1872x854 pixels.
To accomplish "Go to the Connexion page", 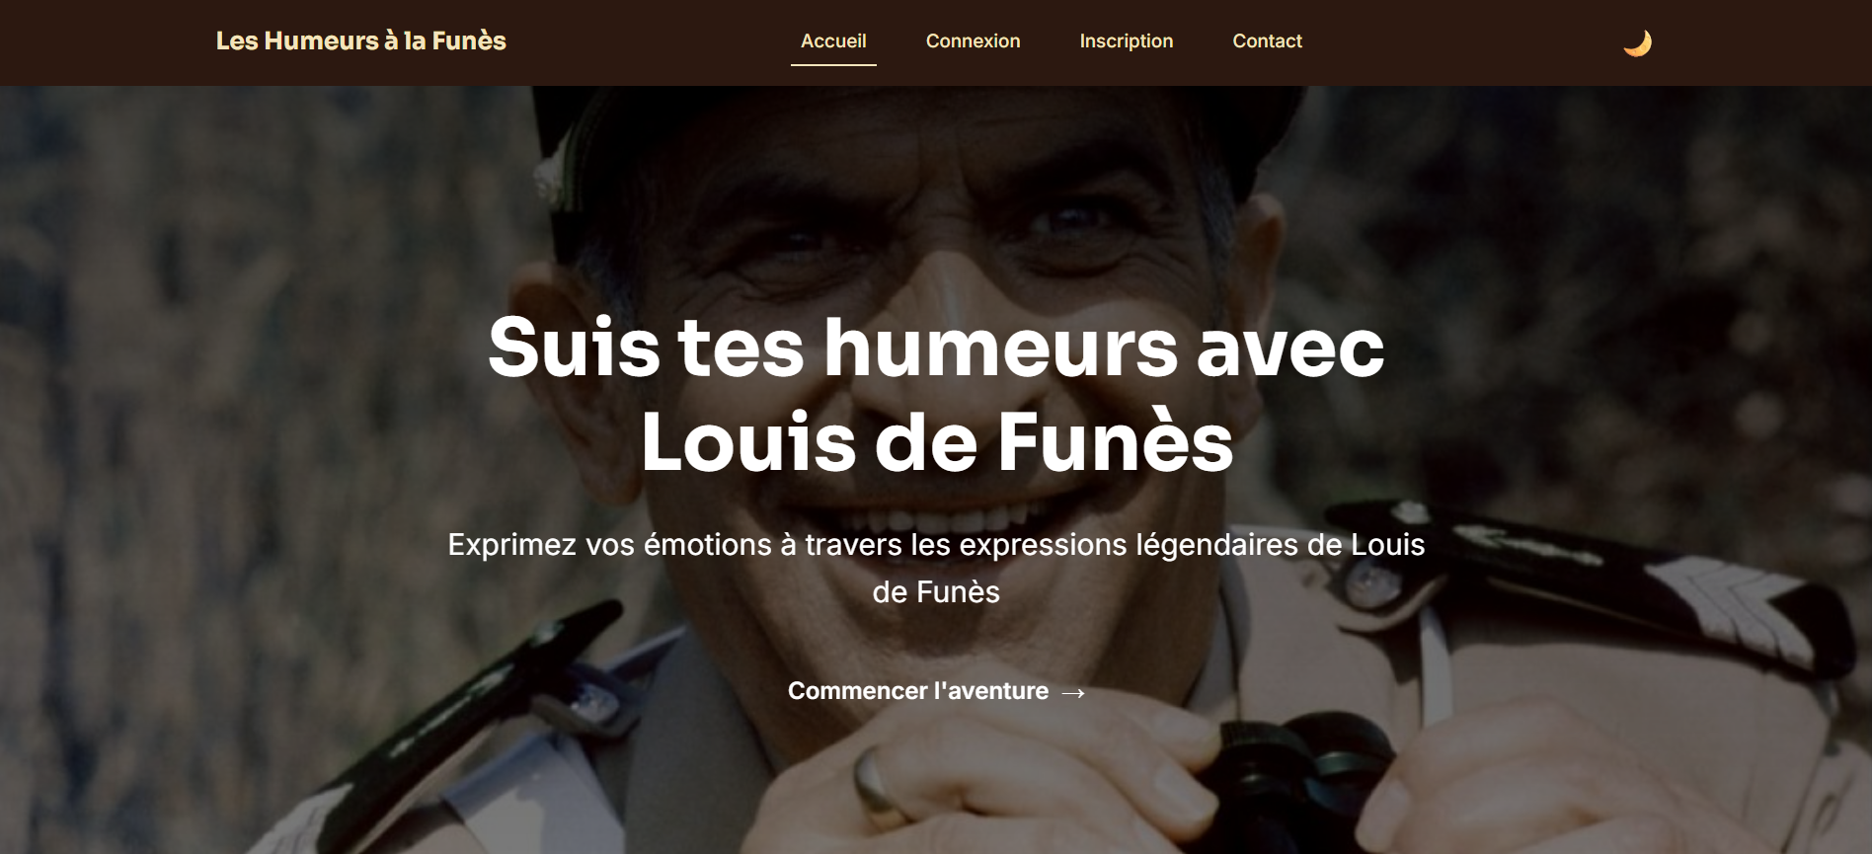I will click(x=973, y=40).
